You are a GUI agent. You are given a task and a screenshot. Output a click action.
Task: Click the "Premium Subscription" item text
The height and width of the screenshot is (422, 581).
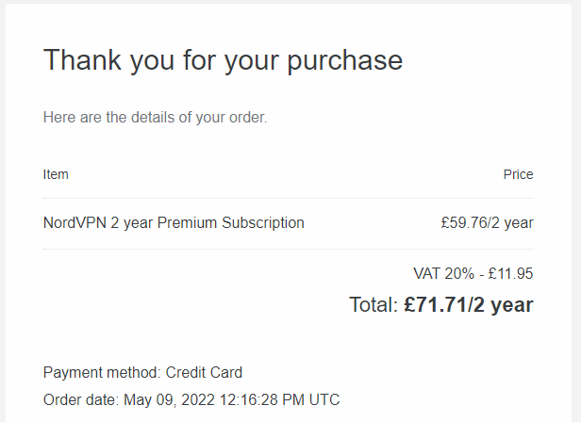(231, 223)
